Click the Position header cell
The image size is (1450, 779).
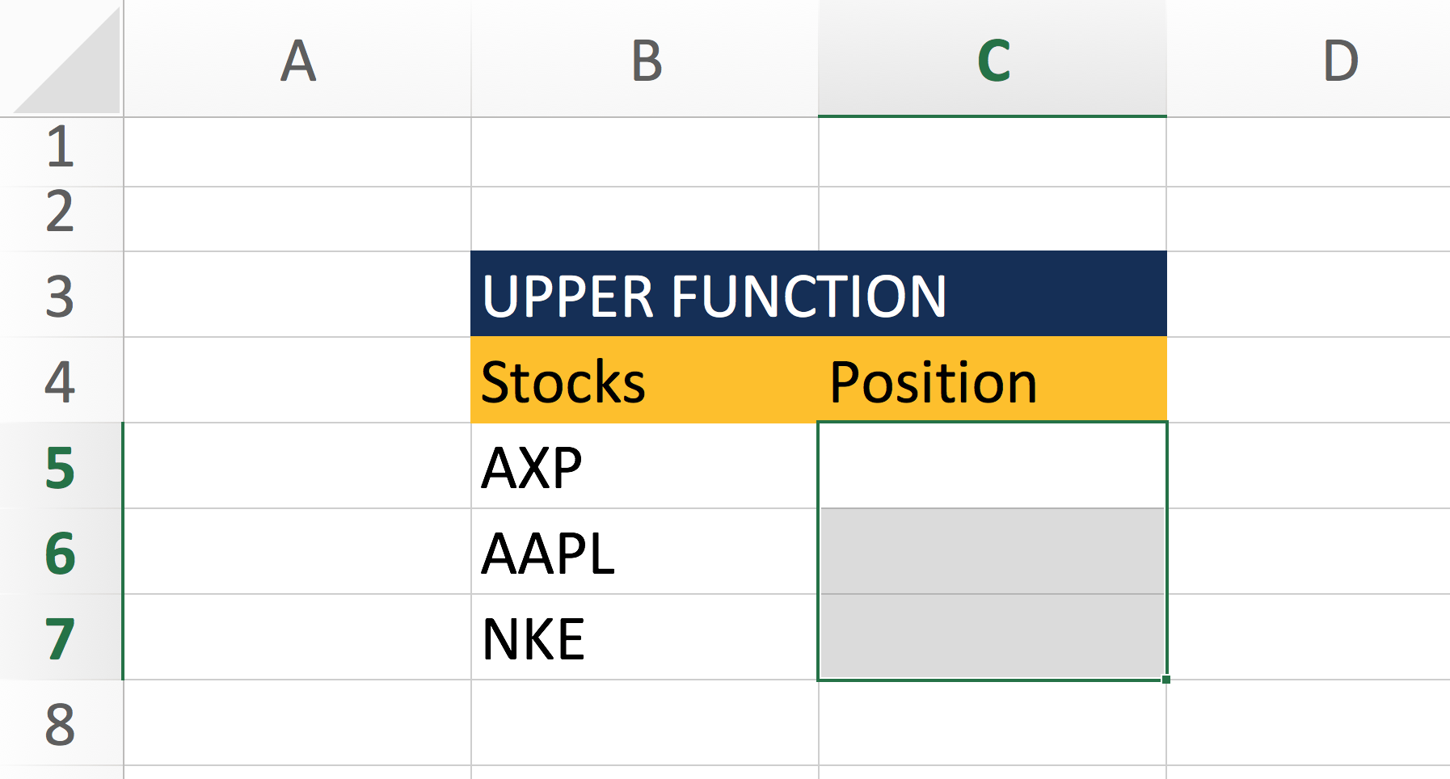[x=993, y=380]
